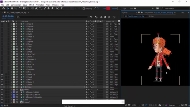Viewport: 190px width, 107px height.
Task: Select the Hand tool
Action: coord(12,8)
